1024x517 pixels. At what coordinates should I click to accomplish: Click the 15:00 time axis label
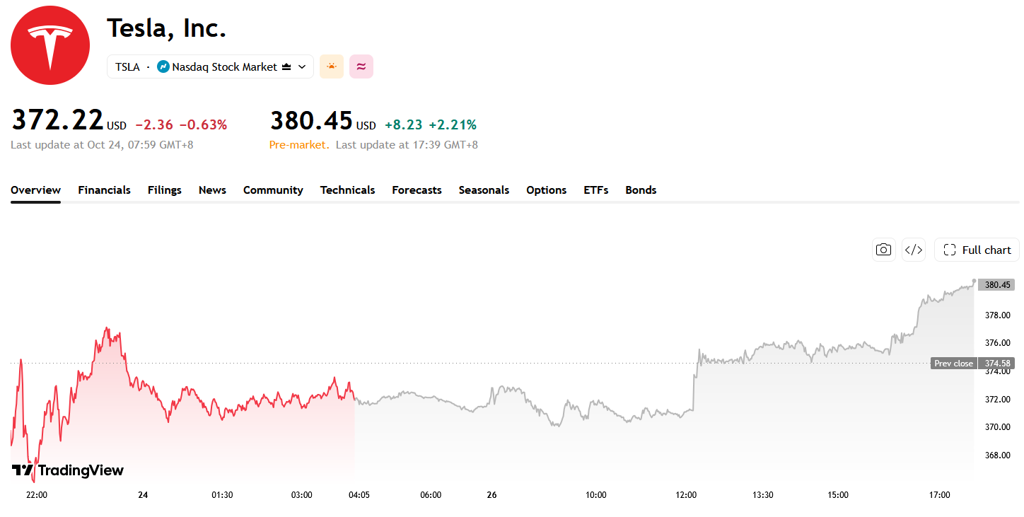[x=837, y=495]
